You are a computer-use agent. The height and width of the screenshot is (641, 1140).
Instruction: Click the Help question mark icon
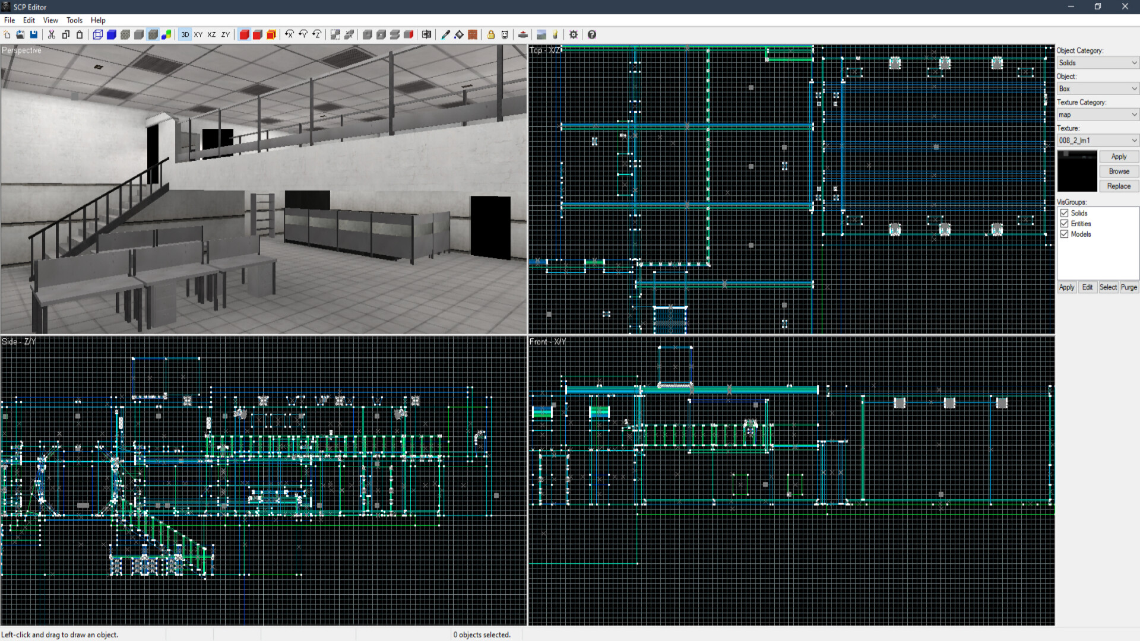592,34
